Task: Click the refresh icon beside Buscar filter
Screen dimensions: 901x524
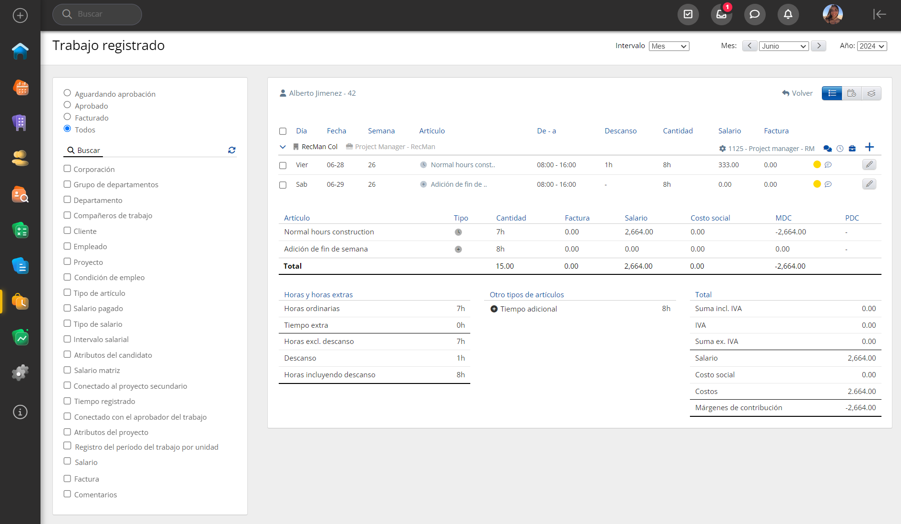Action: tap(232, 150)
